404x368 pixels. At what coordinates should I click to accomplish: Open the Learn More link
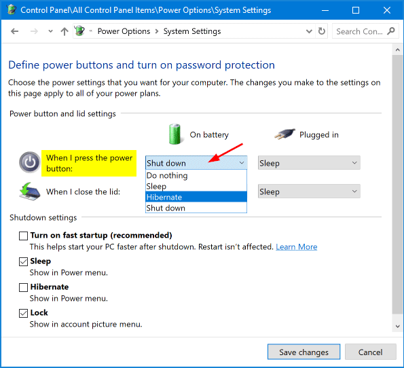pos(296,247)
